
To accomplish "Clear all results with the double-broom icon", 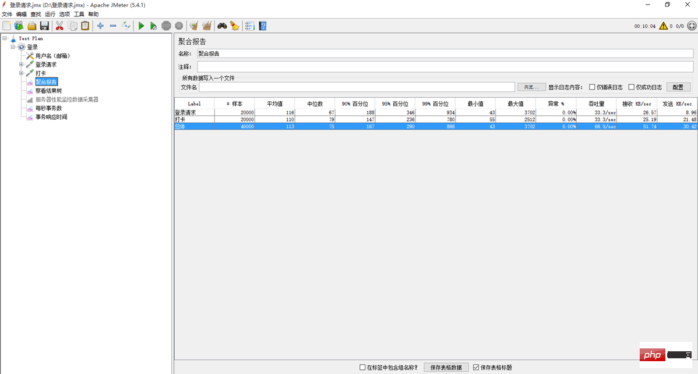I will (x=206, y=26).
